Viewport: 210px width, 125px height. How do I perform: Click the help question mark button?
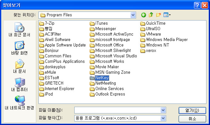[x=197, y=5]
